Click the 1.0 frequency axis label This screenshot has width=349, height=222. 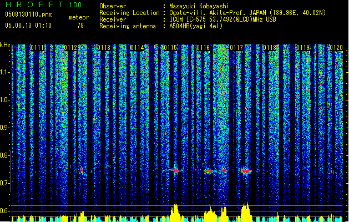[x=5, y=100]
